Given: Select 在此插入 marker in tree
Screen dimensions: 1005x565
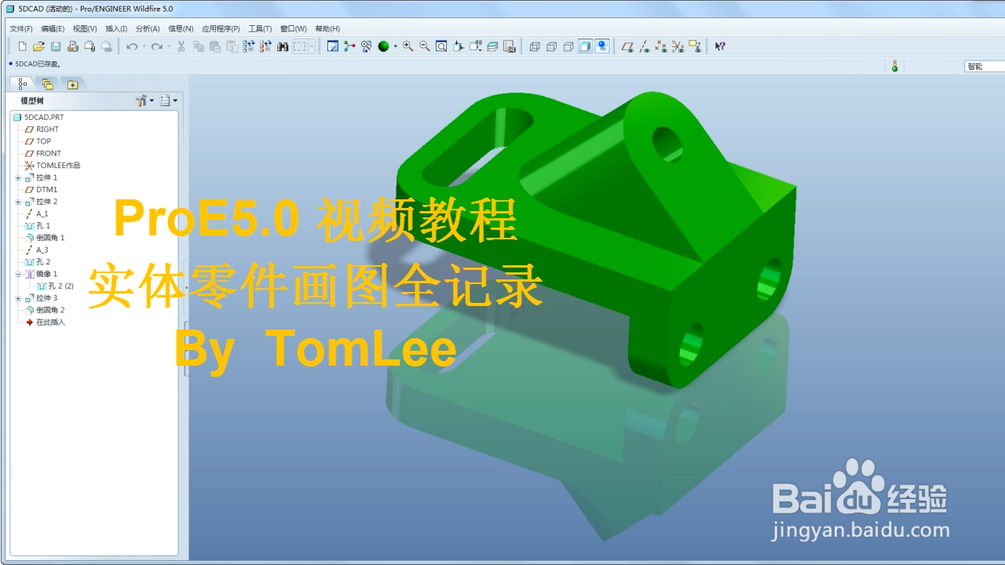Looking at the screenshot, I should click(45, 323).
